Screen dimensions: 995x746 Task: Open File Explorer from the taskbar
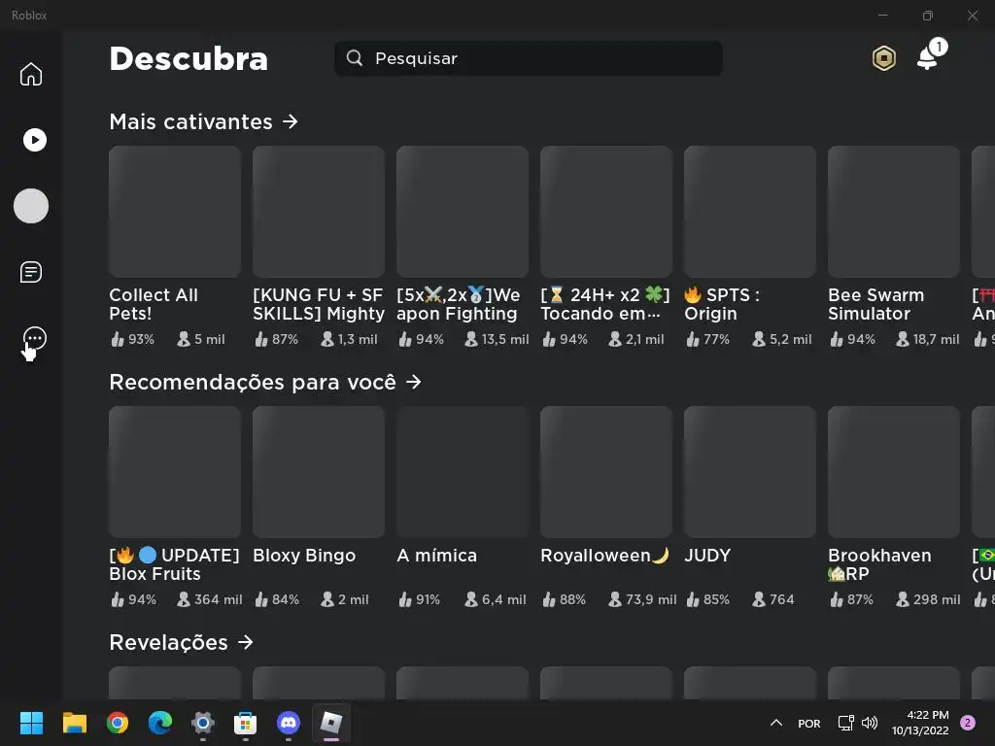click(74, 723)
